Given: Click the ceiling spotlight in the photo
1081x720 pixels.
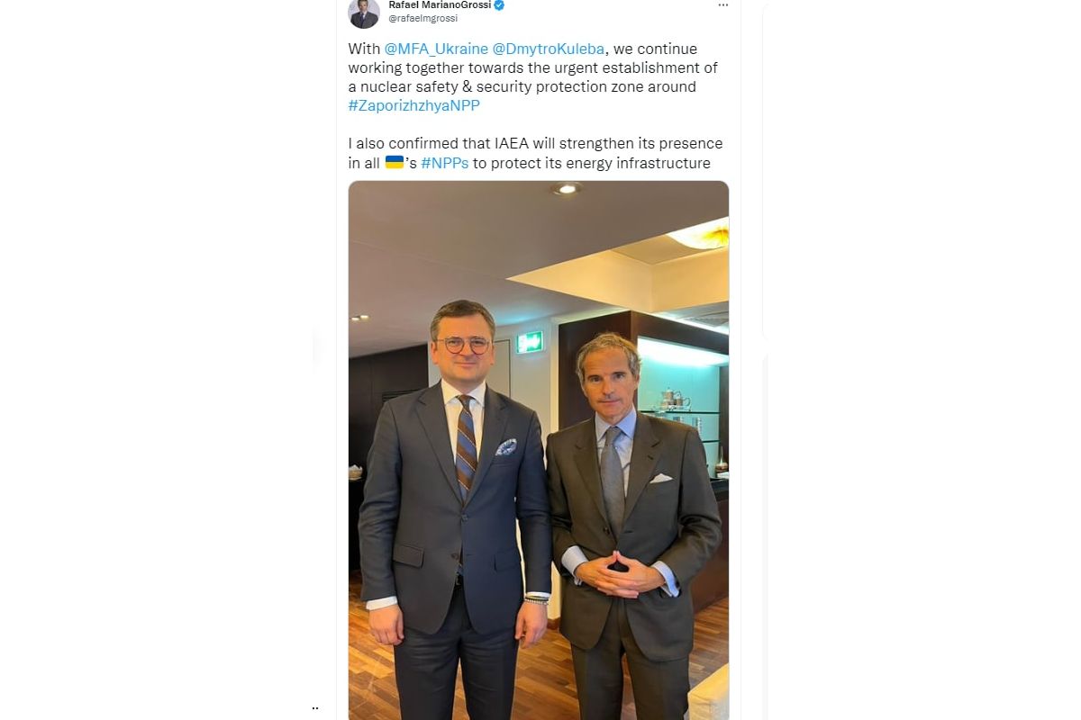Looking at the screenshot, I should (x=566, y=188).
